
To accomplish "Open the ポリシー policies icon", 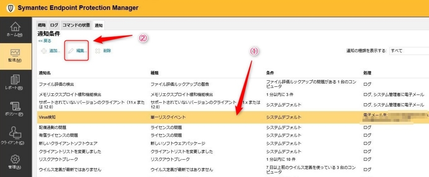I will tap(16, 106).
